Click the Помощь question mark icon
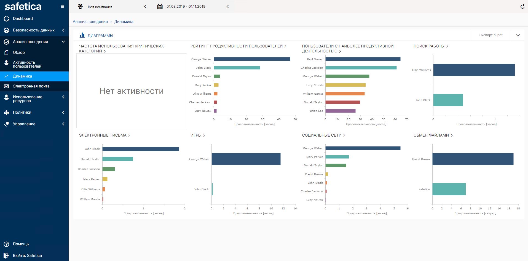Viewport: 528px width, 261px height. 6,244
